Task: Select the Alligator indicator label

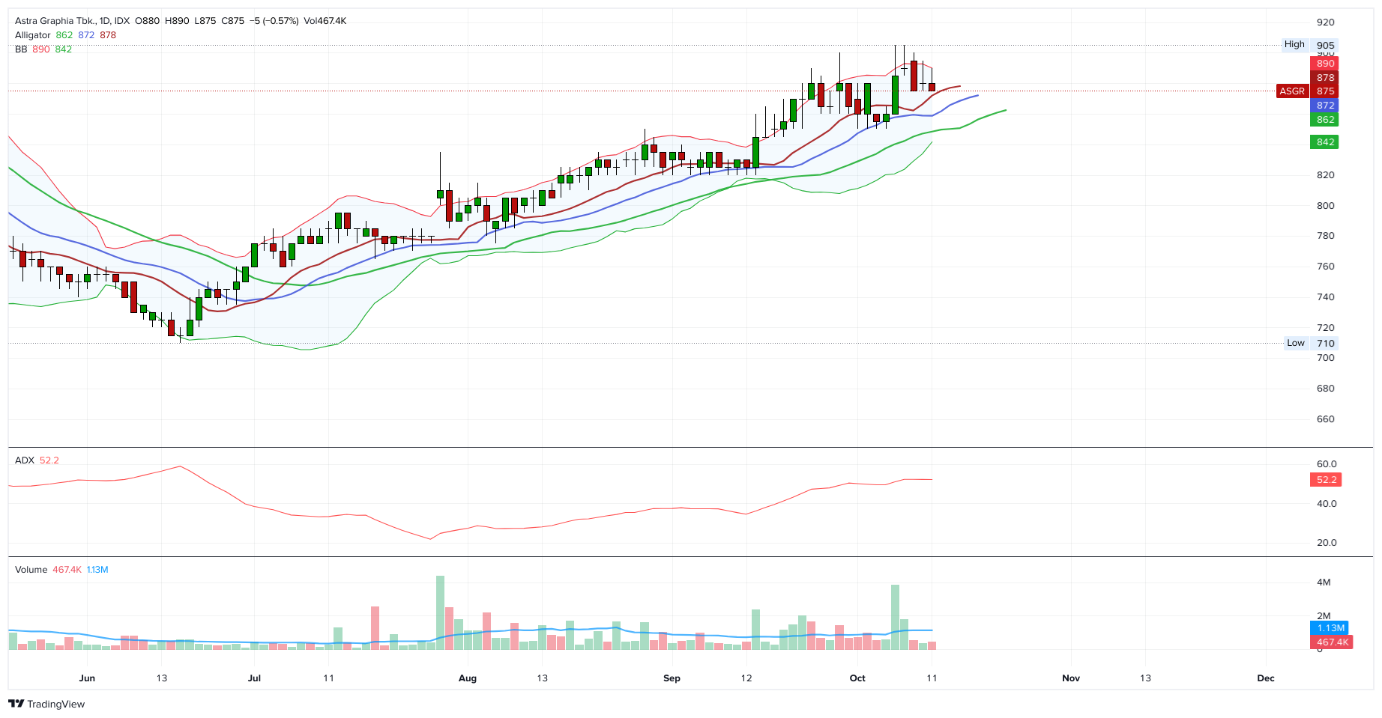Action: pos(33,35)
